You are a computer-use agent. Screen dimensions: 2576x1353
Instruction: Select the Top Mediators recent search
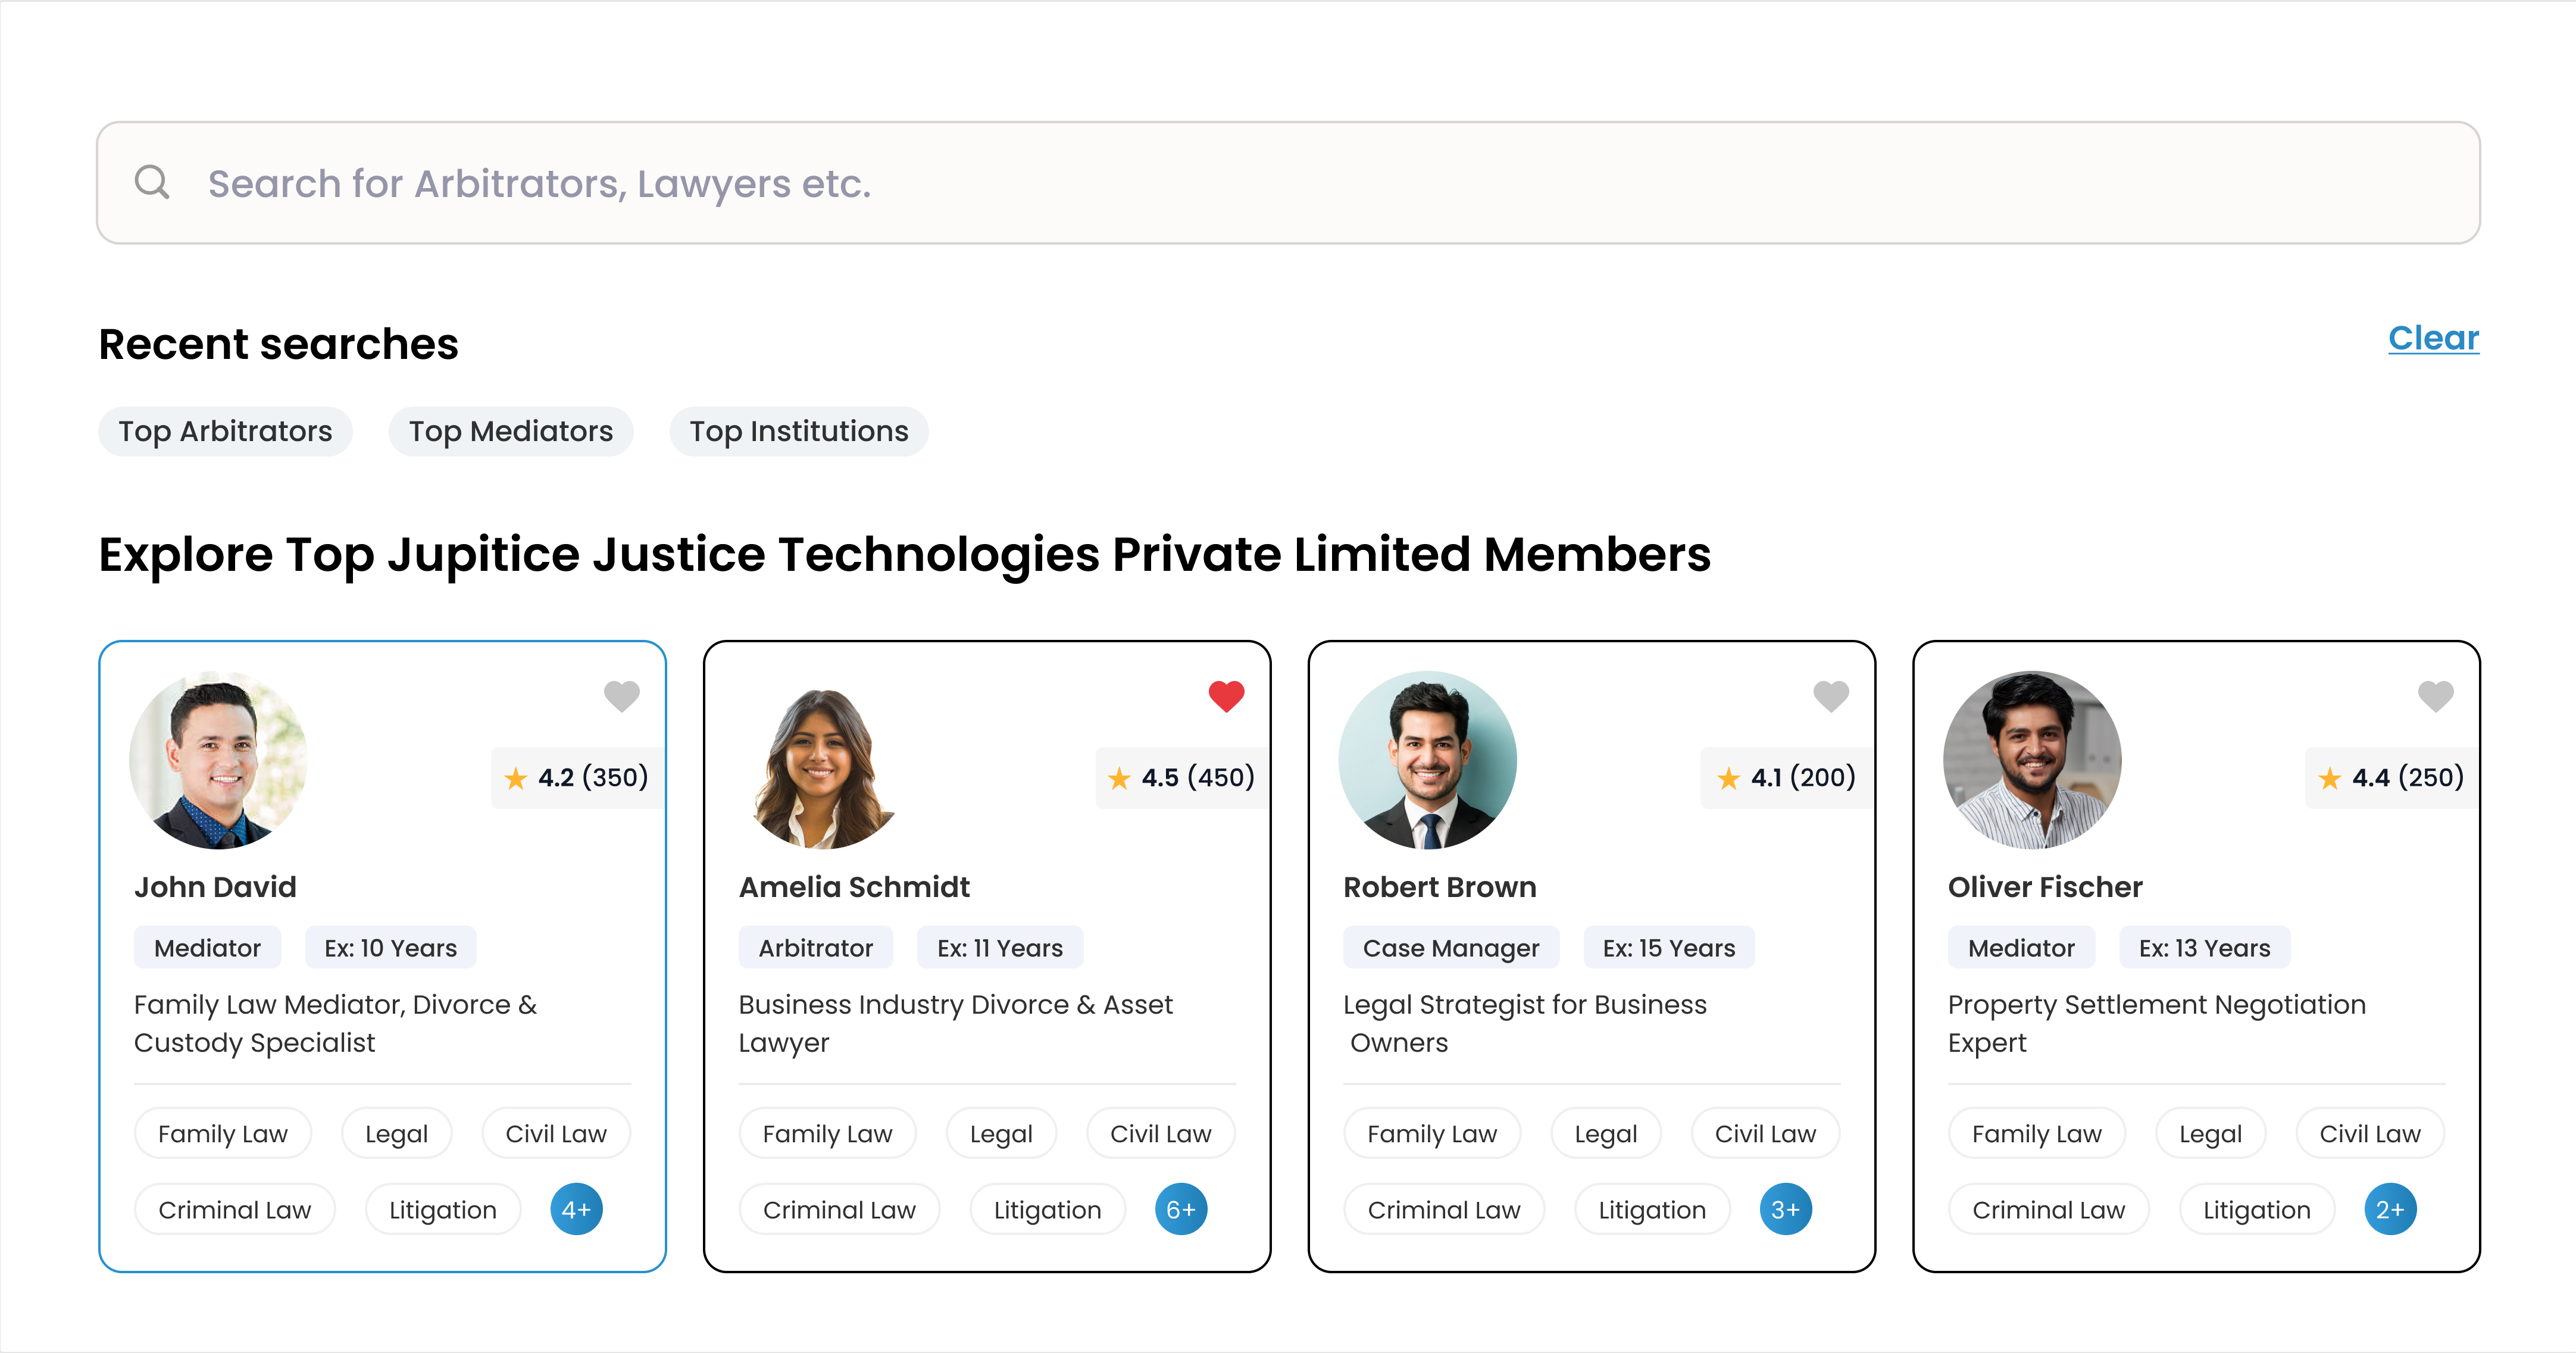tap(510, 431)
